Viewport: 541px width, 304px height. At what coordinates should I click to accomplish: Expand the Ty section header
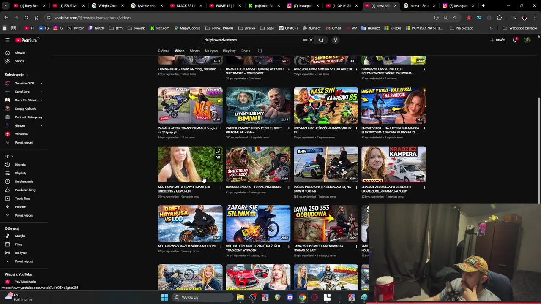(x=9, y=156)
